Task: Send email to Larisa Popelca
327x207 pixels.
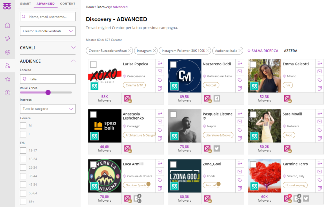Action: [160, 71]
